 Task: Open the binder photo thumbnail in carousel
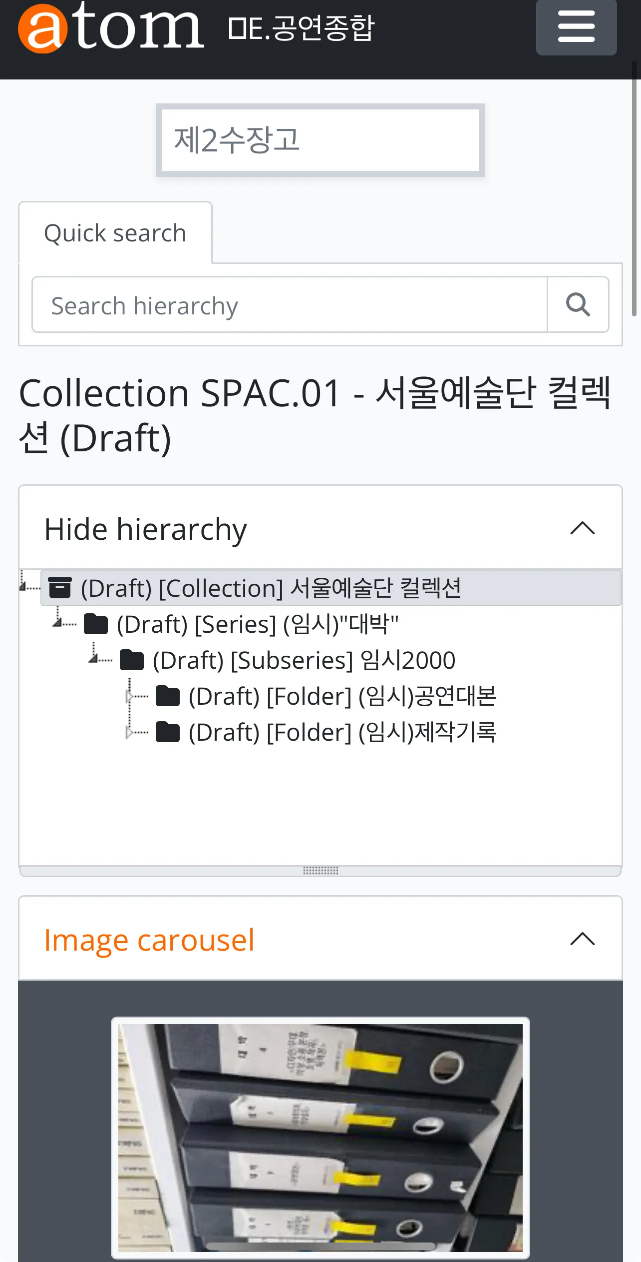coord(320,1137)
